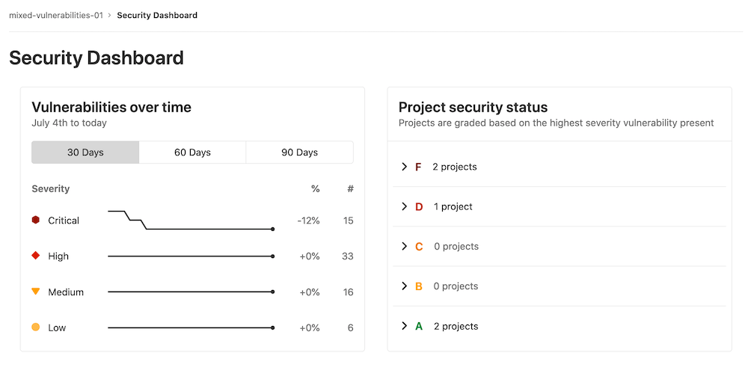Click the Critical vulnerability count 15
Image resolution: width=748 pixels, height=391 pixels.
(349, 221)
